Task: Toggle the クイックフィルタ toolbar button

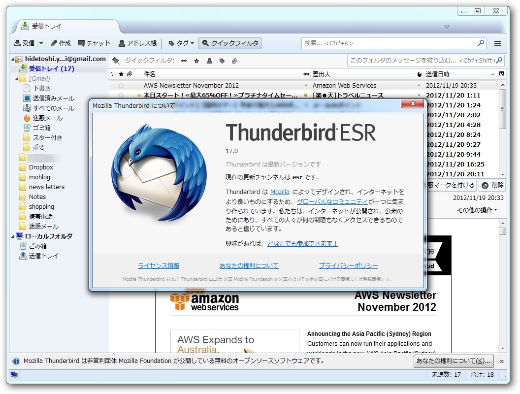Action: (x=229, y=43)
